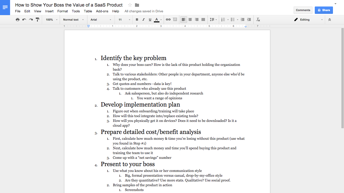The image size is (344, 193).
Task: Click 'Bring samples of the product in action'
Action: click(x=143, y=185)
